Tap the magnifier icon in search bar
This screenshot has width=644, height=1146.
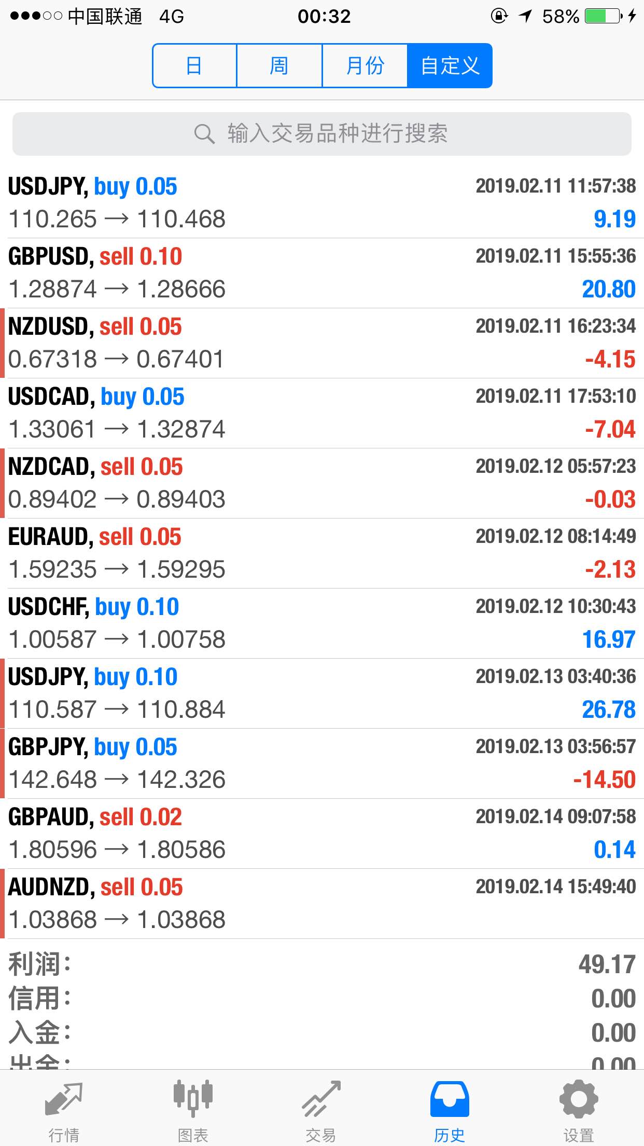(x=204, y=134)
